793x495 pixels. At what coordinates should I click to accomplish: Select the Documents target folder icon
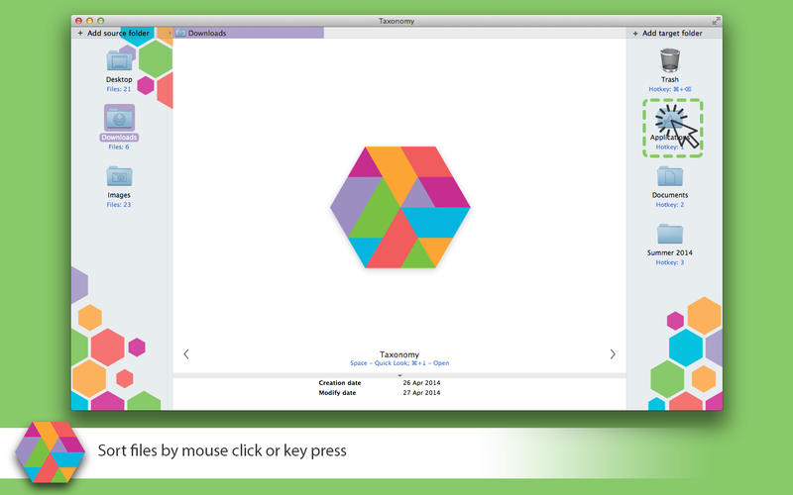670,176
